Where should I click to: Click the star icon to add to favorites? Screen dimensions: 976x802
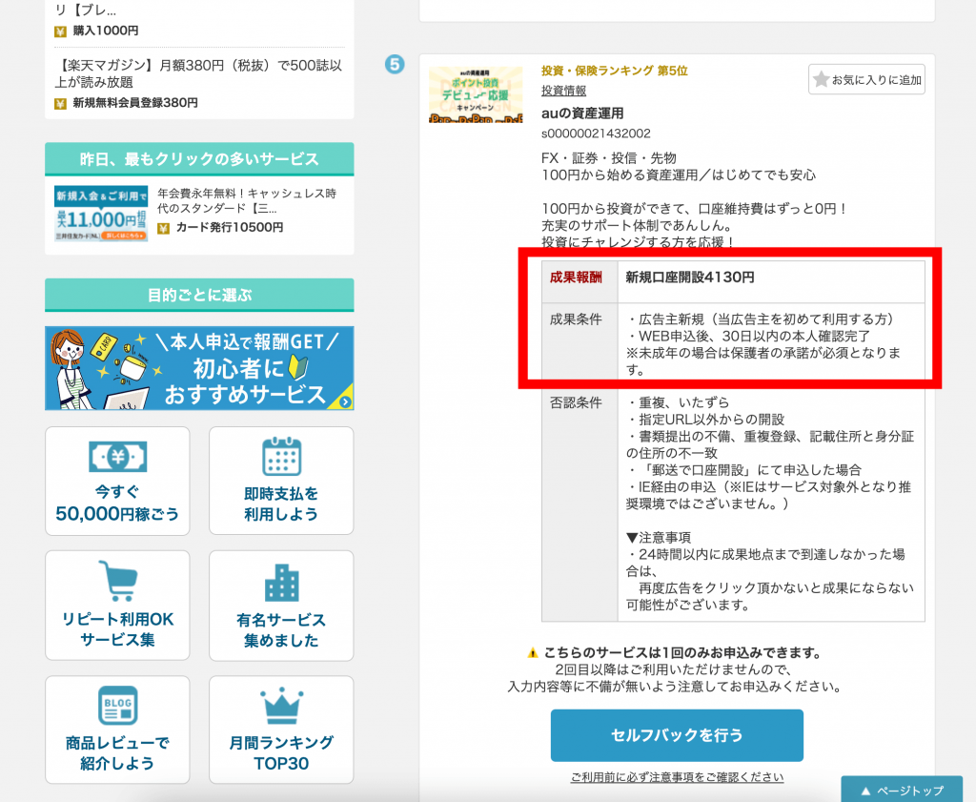point(821,81)
